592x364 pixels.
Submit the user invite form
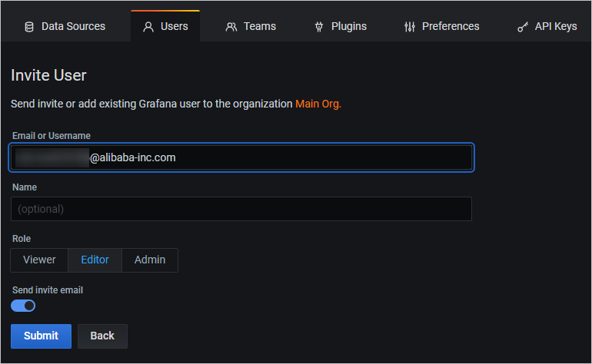coord(41,336)
